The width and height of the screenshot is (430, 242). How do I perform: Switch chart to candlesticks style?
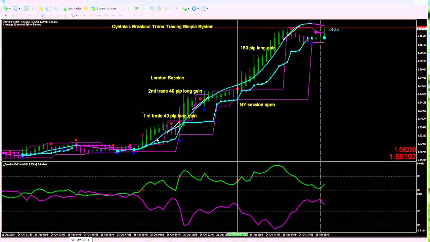pyautogui.click(x=137, y=9)
